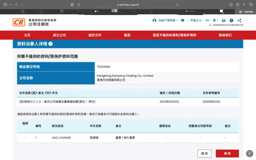
Task: Click the scroll-to-top arrow button
Action: (249, 153)
